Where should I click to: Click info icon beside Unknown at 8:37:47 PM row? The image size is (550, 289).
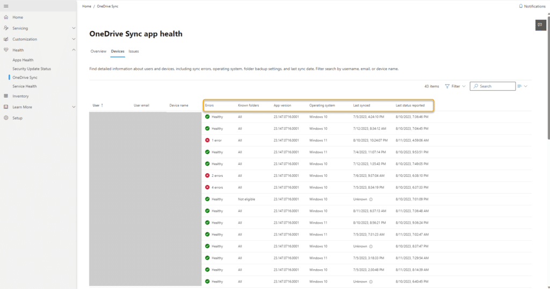coord(371,246)
